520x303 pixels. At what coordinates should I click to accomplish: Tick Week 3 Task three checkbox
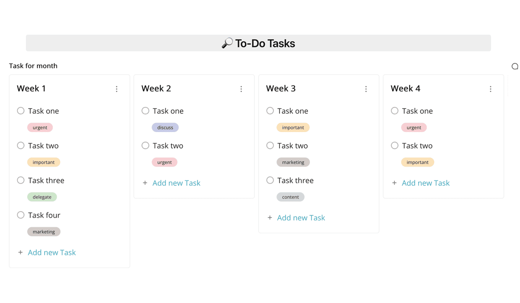[x=270, y=181]
